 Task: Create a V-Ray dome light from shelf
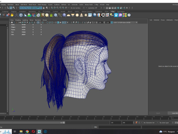[x=68, y=15]
